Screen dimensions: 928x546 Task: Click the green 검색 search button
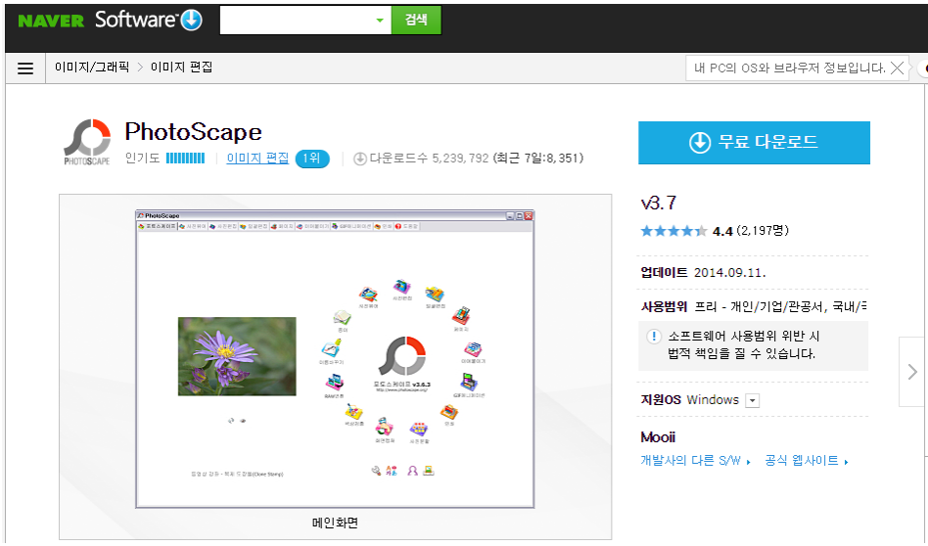pos(416,21)
